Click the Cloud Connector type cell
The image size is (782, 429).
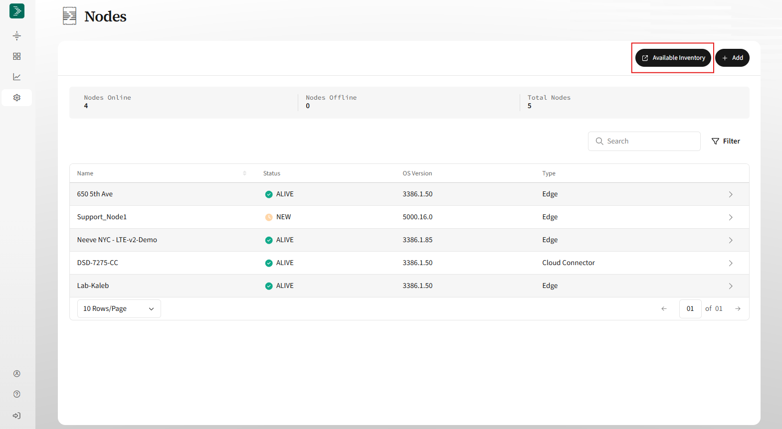click(569, 263)
